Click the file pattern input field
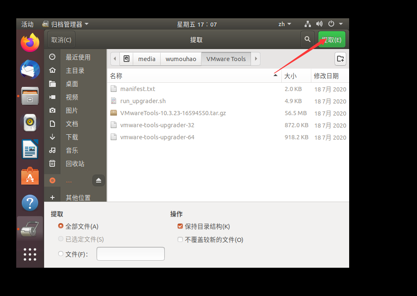The image size is (417, 296). click(131, 254)
